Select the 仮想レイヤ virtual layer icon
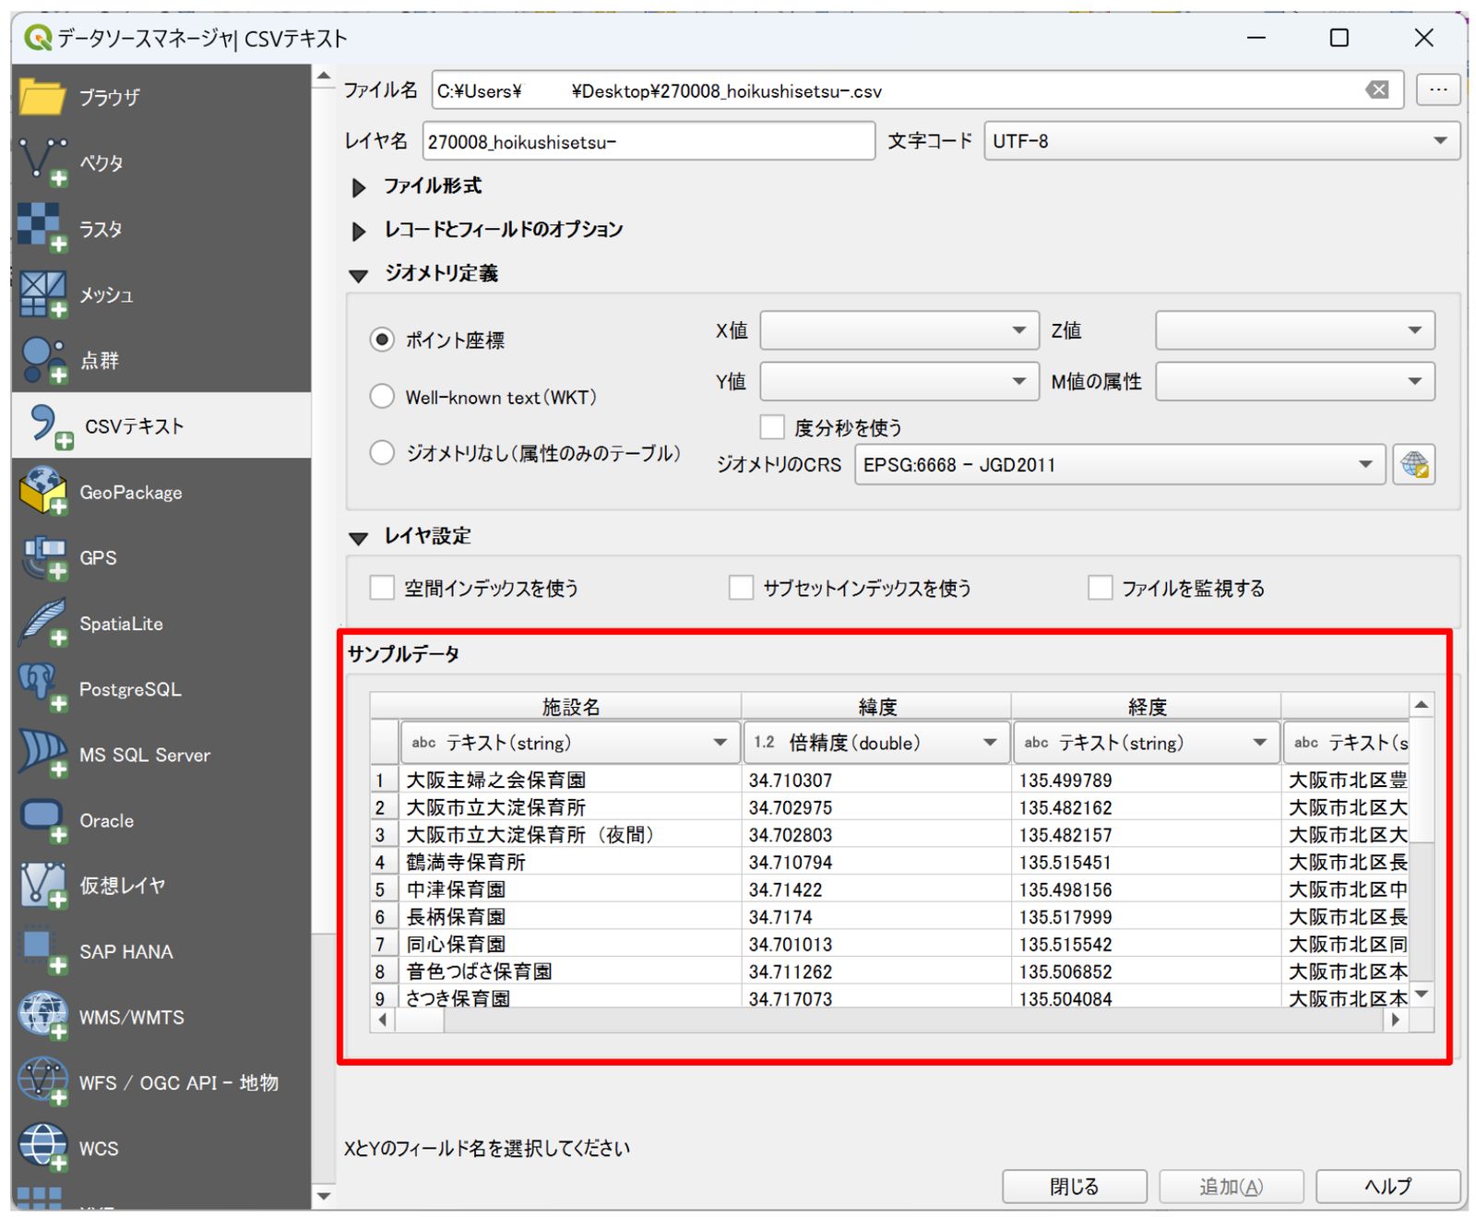Image resolution: width=1476 pixels, height=1217 pixels. coord(42,885)
